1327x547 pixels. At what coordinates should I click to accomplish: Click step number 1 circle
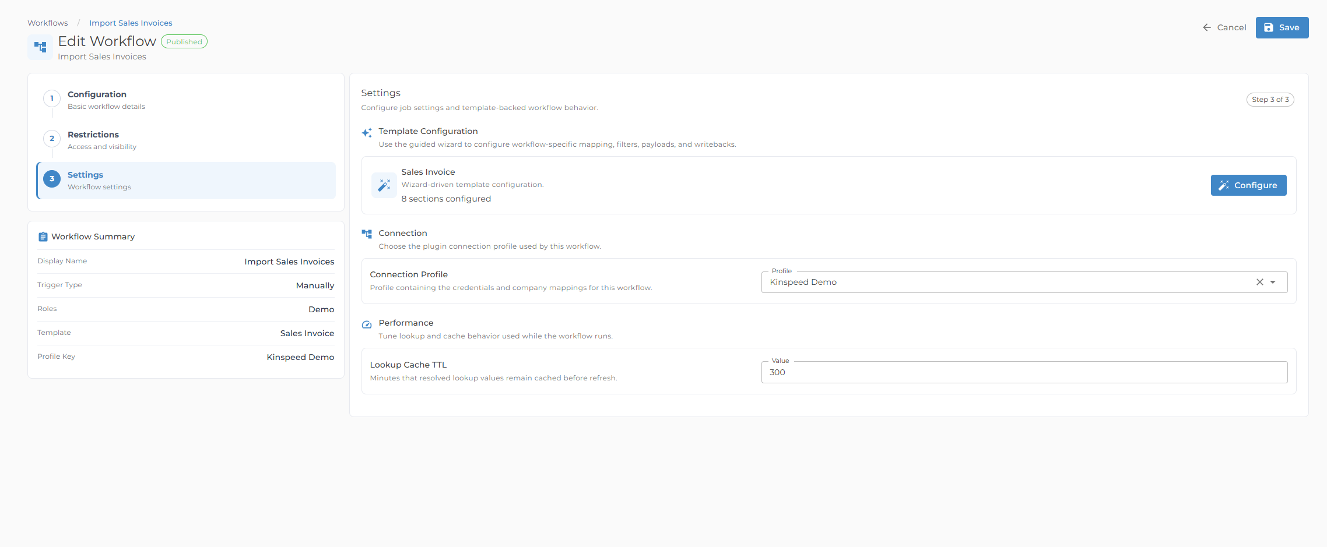pyautogui.click(x=52, y=98)
